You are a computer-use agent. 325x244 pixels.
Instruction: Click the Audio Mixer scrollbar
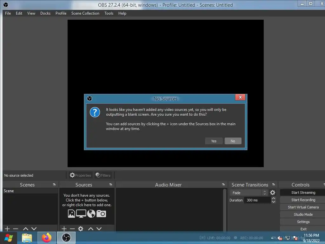tap(224, 210)
